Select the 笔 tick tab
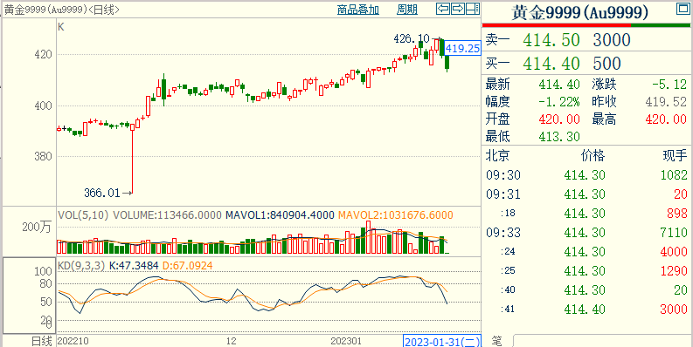Image resolution: width=693 pixels, height=347 pixels. point(497,340)
